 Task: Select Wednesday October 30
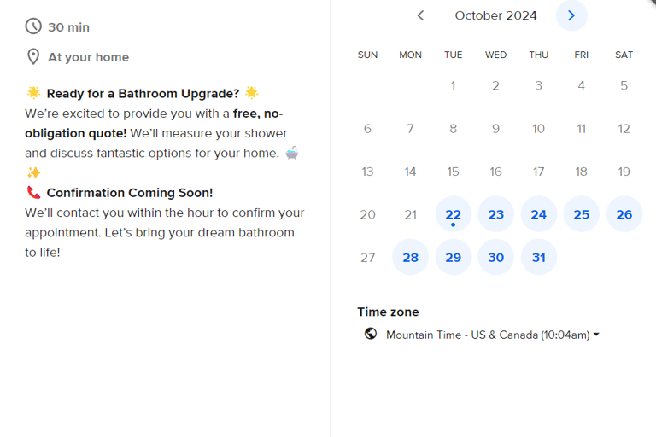(495, 257)
